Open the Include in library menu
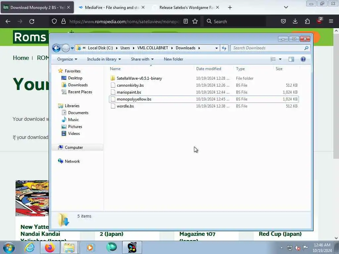Viewport: 339px width, 254px height. pos(104,59)
